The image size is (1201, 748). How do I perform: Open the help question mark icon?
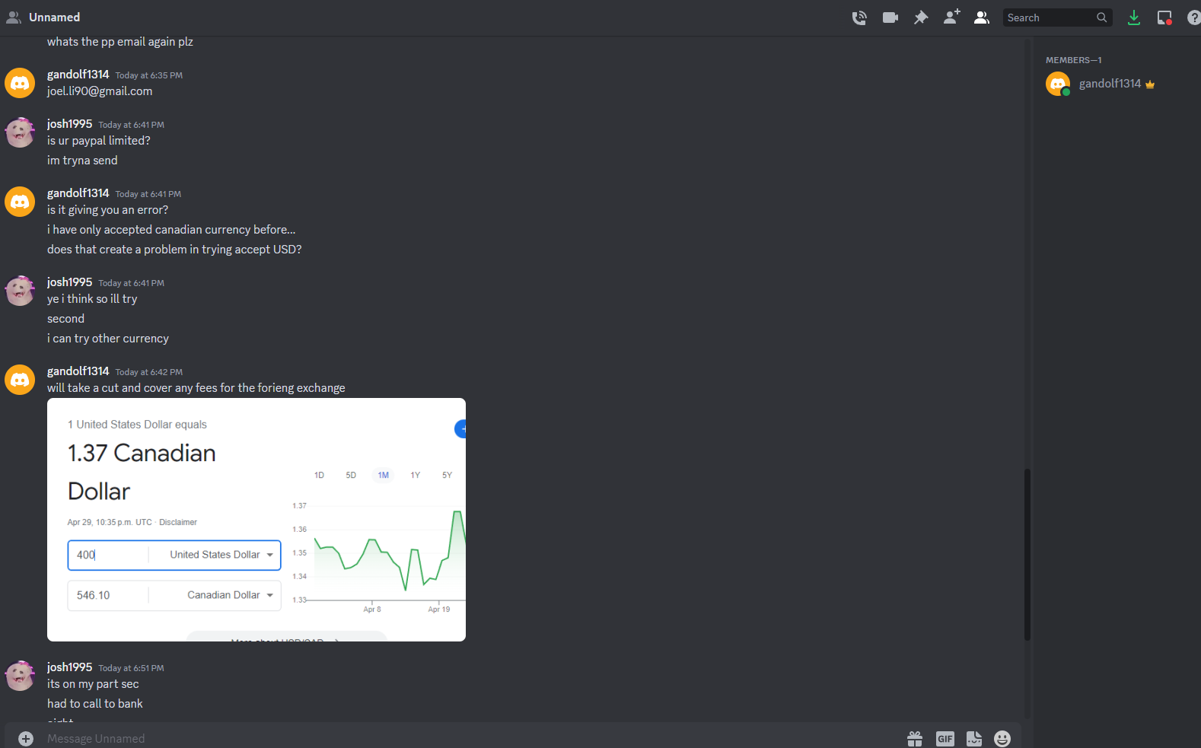pyautogui.click(x=1193, y=18)
